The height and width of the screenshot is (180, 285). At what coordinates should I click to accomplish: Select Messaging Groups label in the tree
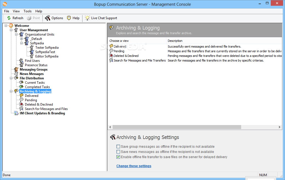[34, 69]
